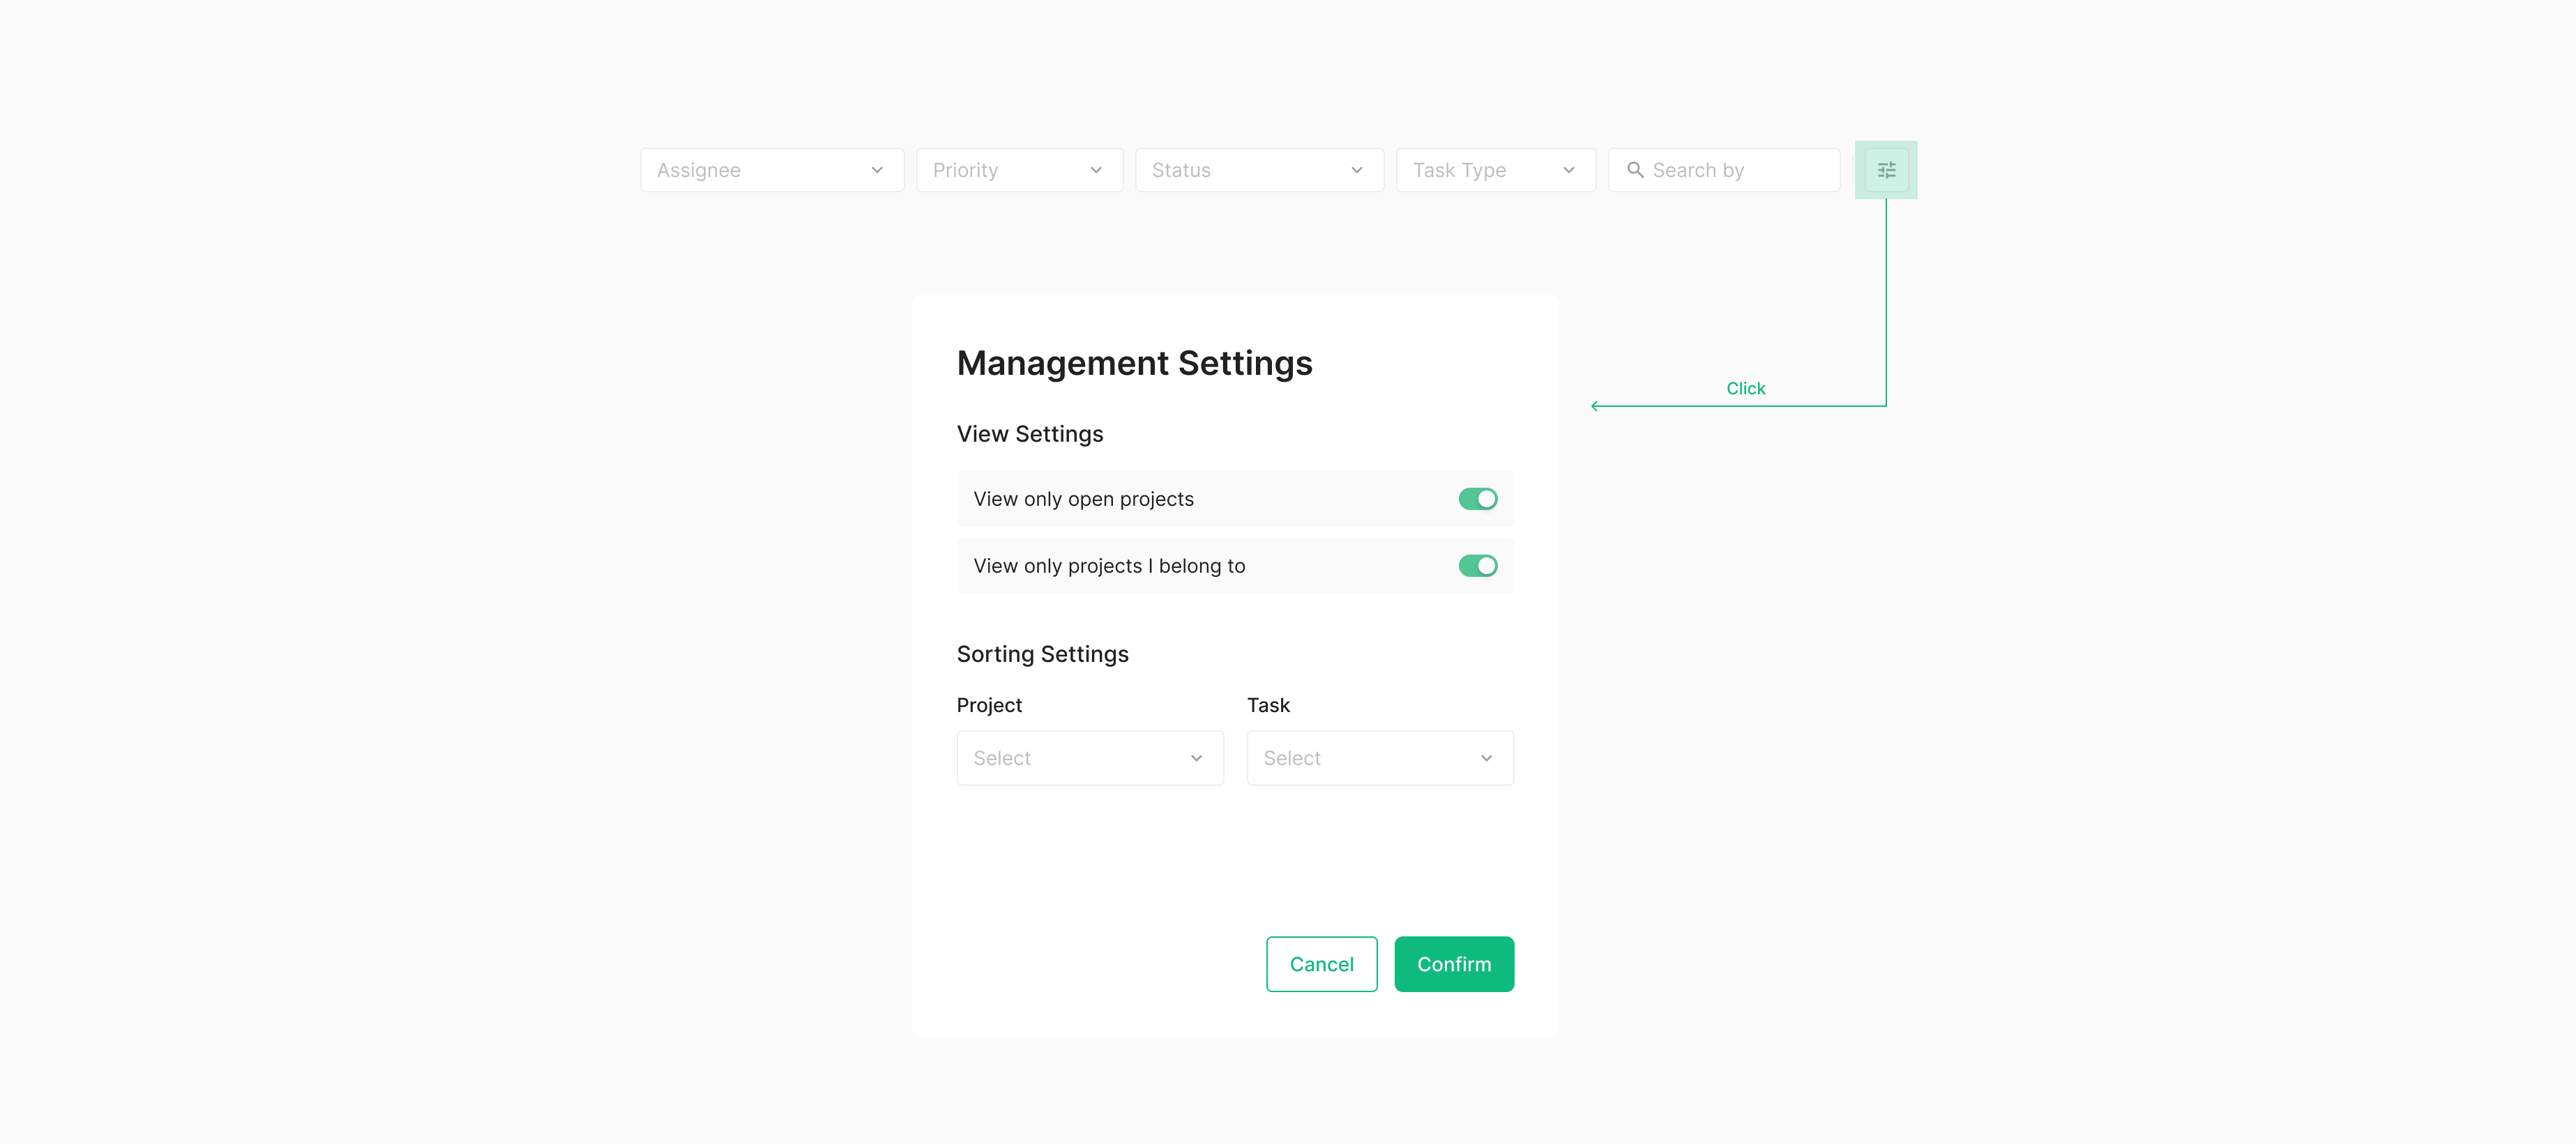Confirm the management settings

[x=1453, y=964]
